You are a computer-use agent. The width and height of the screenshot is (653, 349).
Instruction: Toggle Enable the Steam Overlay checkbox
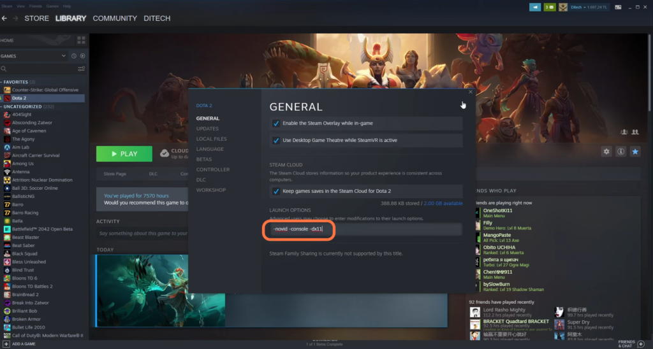point(275,124)
